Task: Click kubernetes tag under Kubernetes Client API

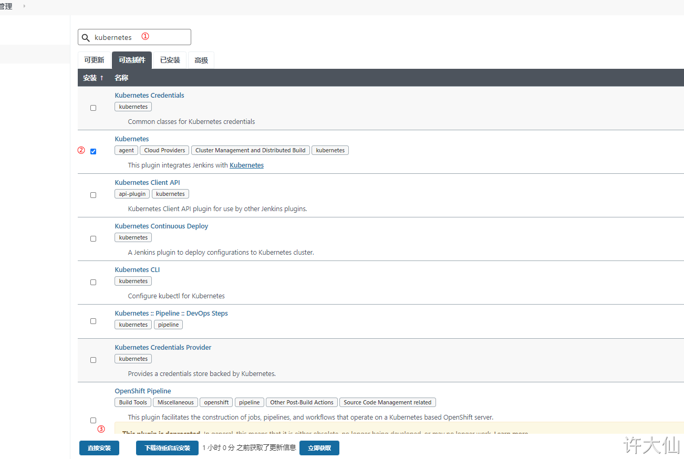Action: pos(170,194)
